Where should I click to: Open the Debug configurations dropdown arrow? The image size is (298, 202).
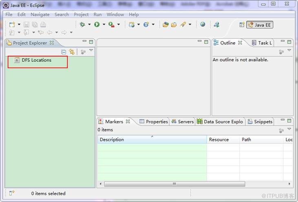coord(89,24)
